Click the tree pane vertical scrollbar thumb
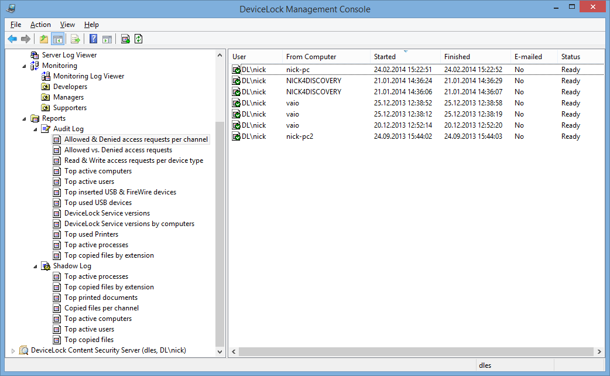Screen dimensions: 610x376 pyautogui.click(x=220, y=234)
